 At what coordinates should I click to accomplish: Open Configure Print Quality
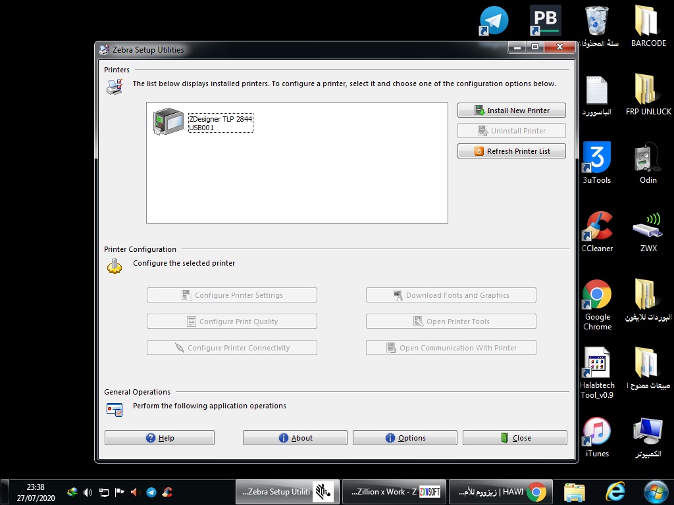point(232,321)
